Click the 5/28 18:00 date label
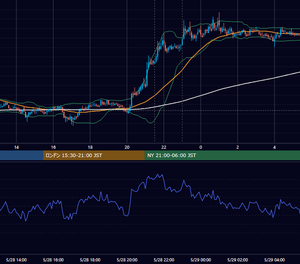This screenshot has width=300, height=264. (x=90, y=260)
